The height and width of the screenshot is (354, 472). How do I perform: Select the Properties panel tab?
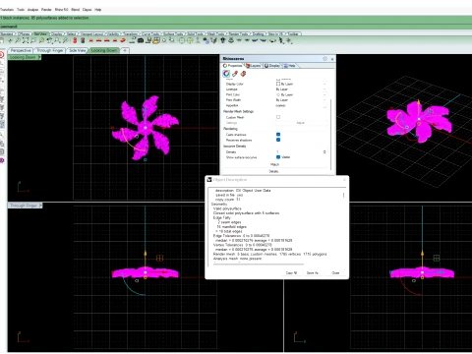pyautogui.click(x=233, y=66)
